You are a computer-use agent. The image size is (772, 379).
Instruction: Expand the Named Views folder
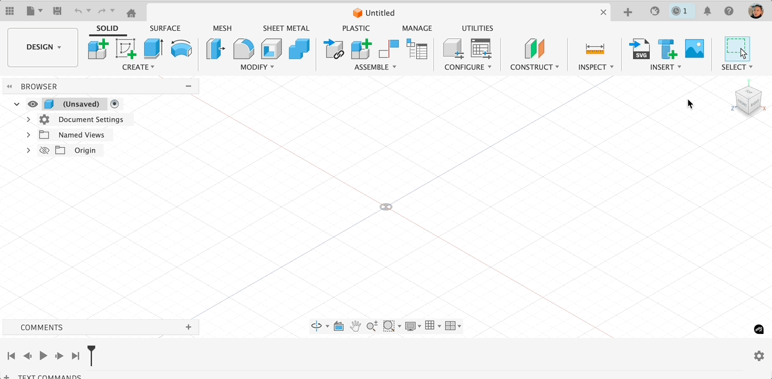pos(28,135)
